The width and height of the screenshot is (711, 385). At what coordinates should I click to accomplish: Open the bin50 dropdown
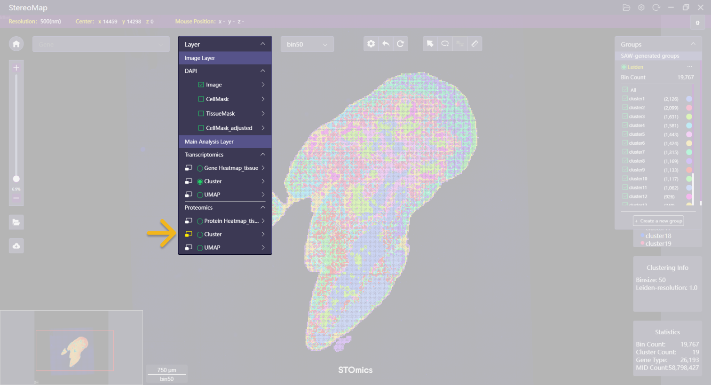click(x=307, y=44)
